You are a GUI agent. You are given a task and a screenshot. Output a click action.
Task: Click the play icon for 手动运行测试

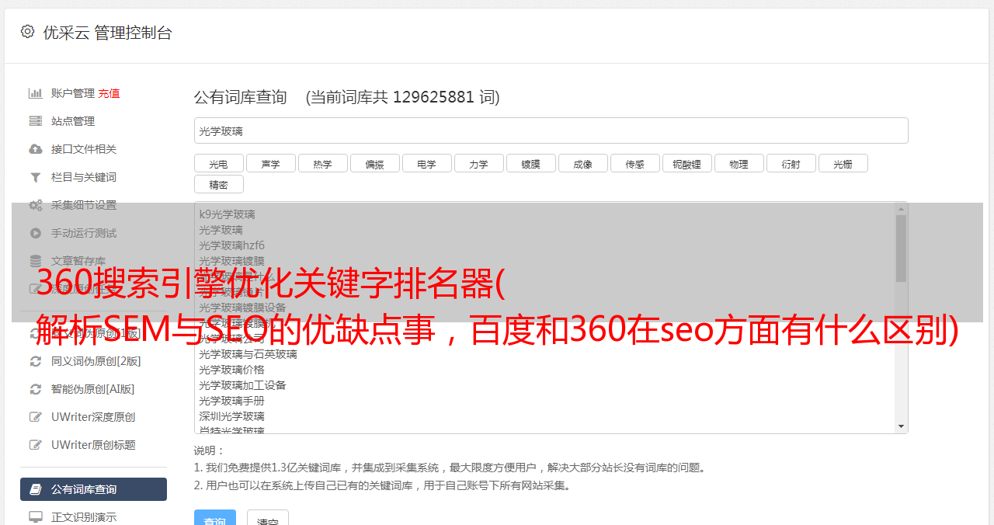[36, 233]
